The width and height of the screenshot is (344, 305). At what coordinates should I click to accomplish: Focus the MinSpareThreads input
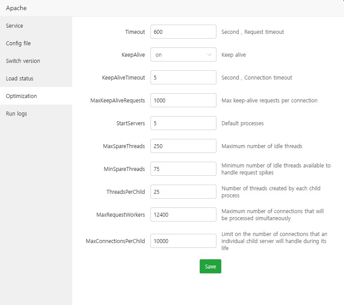(183, 169)
